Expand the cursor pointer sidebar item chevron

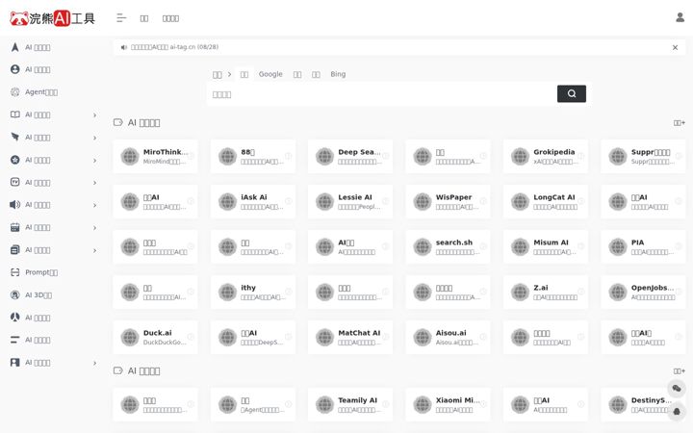(x=94, y=138)
